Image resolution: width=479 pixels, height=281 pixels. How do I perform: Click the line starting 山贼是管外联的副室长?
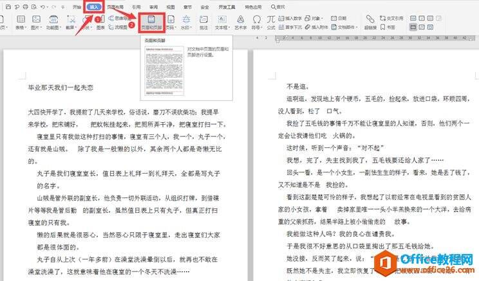[128, 198]
